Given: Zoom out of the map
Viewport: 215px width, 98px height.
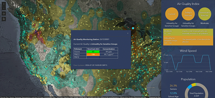Looking at the screenshot, I should pyautogui.click(x=4, y=8).
